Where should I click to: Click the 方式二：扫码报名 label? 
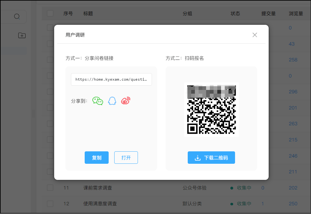tap(185, 58)
